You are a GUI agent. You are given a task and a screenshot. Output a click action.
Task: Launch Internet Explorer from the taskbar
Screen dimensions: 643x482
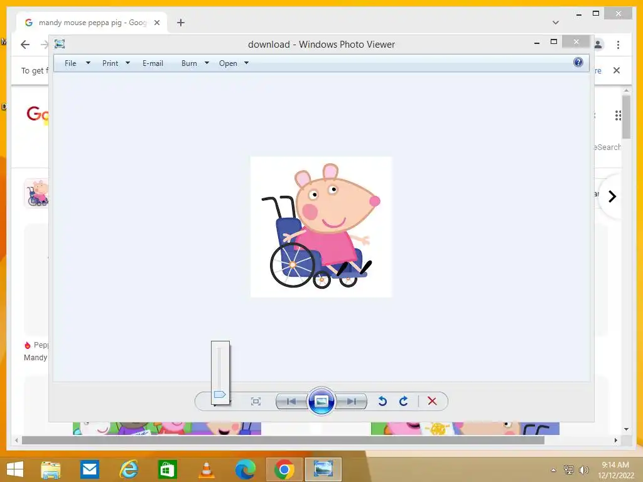click(128, 469)
